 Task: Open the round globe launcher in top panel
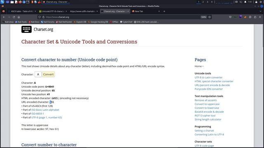pos(24,2)
